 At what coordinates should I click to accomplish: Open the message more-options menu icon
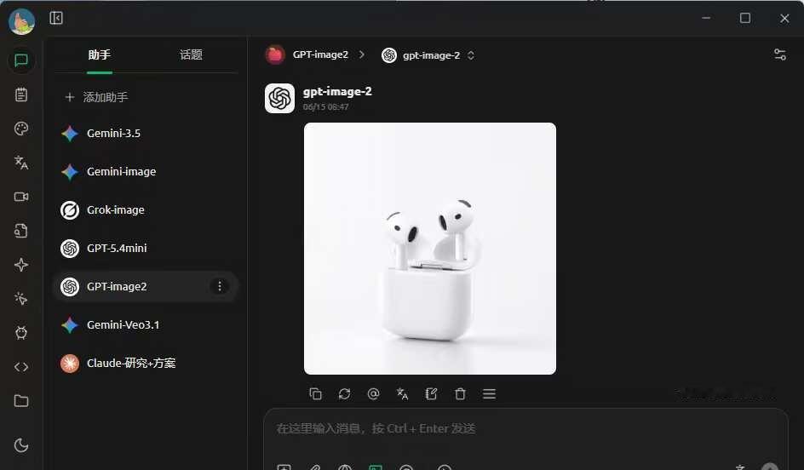[489, 393]
